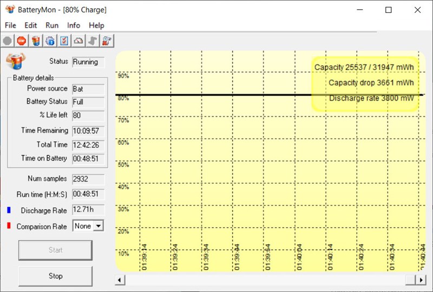
Task: Click the grey octagon start toolbar icon
Action: 8,41
